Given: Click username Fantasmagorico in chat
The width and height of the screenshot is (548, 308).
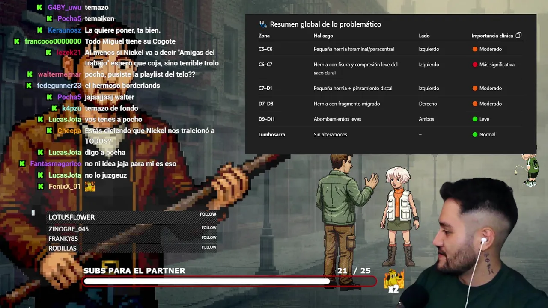Looking at the screenshot, I should click(x=56, y=163).
